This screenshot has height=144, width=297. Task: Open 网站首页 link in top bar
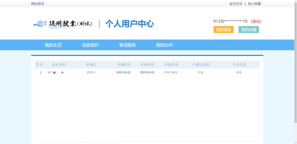pos(38,4)
